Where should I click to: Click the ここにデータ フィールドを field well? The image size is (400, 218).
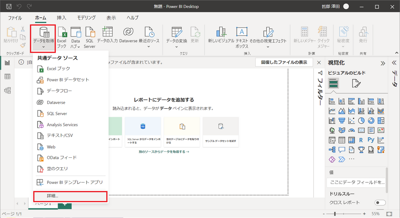(356, 182)
